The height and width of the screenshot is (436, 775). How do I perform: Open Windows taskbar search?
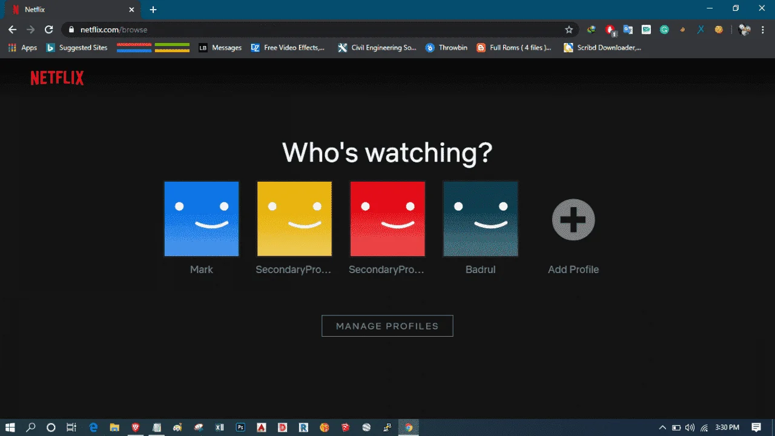(31, 428)
